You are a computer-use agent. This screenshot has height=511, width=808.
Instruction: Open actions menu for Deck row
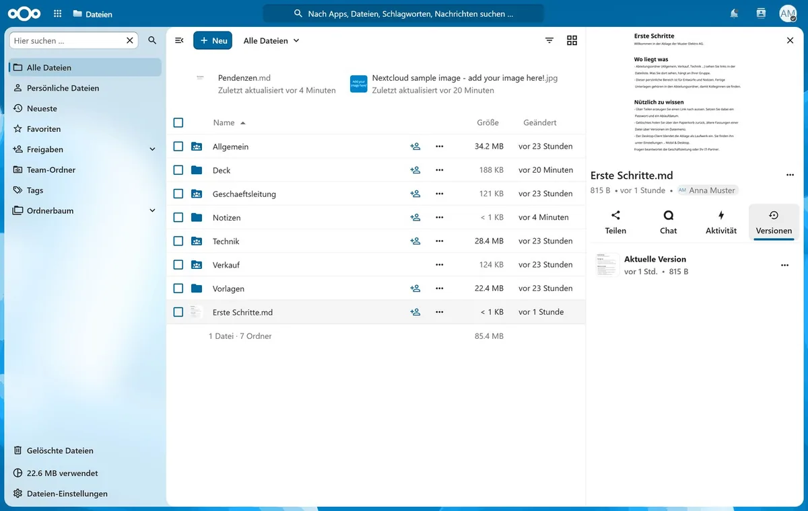[x=440, y=170]
